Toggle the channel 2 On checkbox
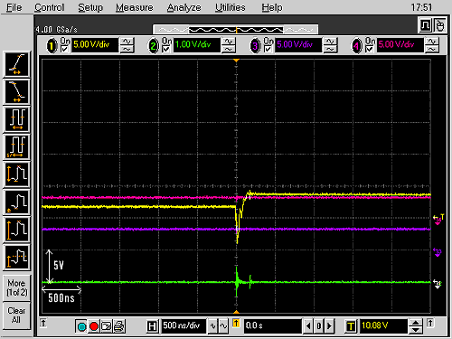 click(165, 49)
